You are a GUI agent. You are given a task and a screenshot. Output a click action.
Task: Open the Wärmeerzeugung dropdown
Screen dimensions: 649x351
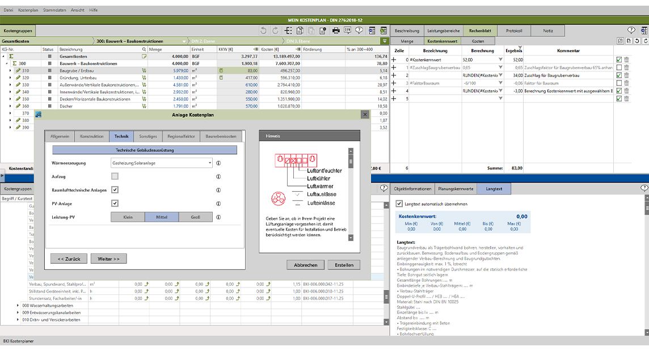[209, 163]
